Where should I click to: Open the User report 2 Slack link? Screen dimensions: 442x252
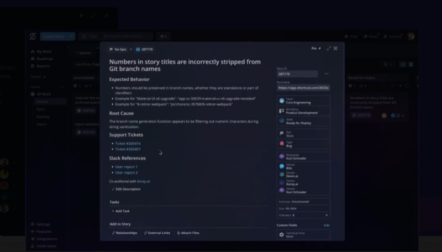(126, 172)
